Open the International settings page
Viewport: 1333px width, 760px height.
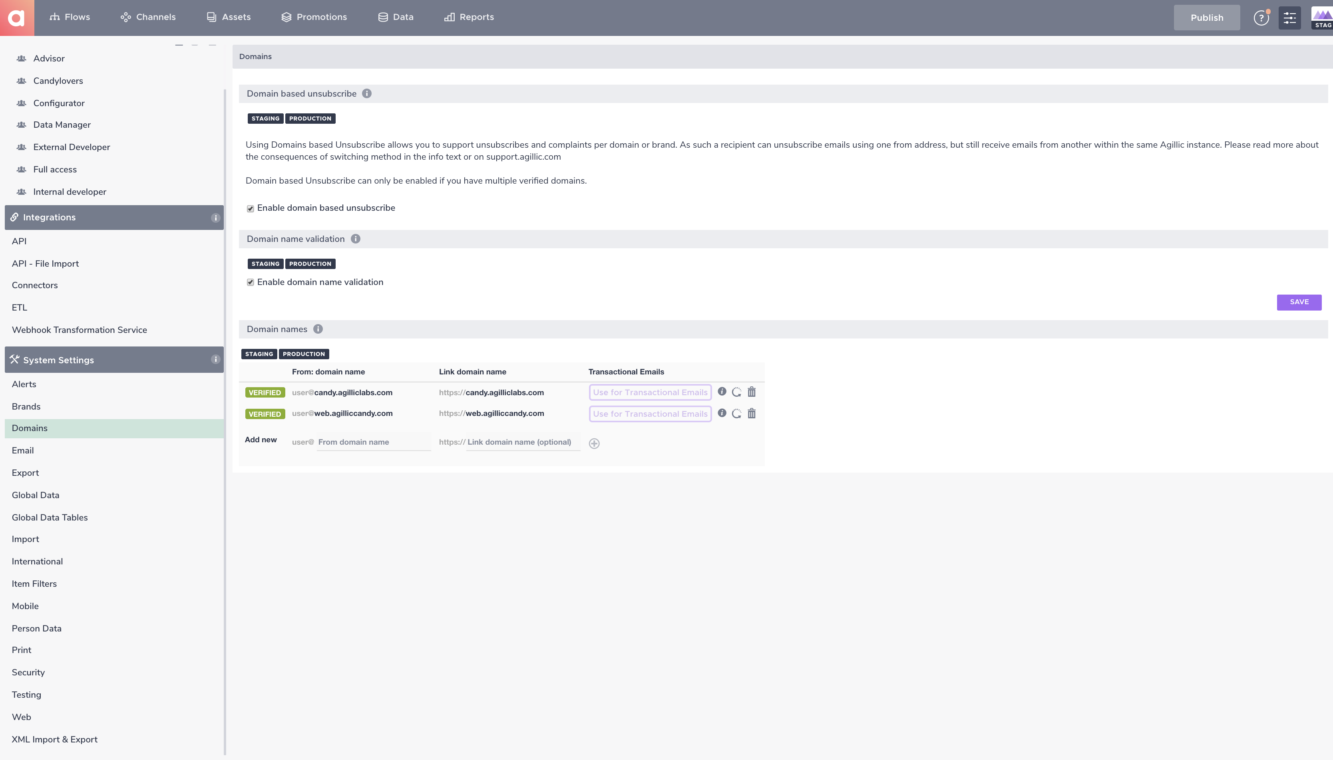pos(37,562)
